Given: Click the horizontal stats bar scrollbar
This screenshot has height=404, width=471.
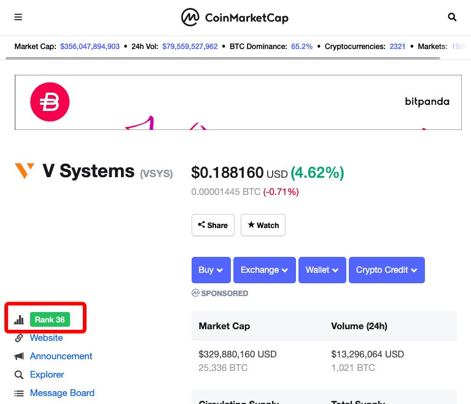Looking at the screenshot, I should 223,58.
